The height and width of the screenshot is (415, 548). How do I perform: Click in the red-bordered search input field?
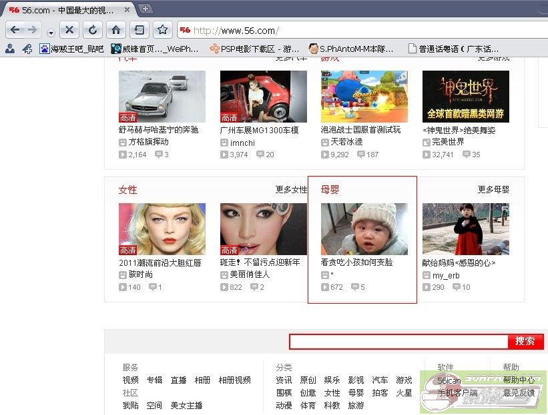coord(398,342)
